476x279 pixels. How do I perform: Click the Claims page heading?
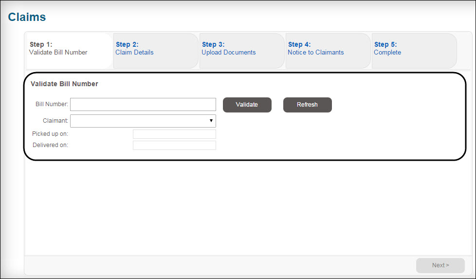27,17
